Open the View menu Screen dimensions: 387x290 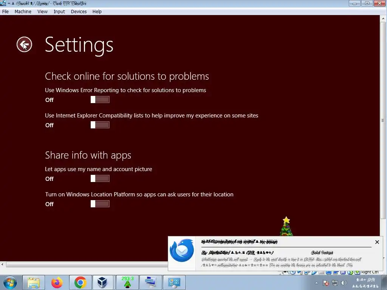click(x=42, y=12)
